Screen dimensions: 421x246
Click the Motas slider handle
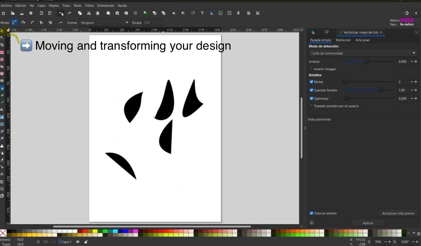[x=344, y=82]
